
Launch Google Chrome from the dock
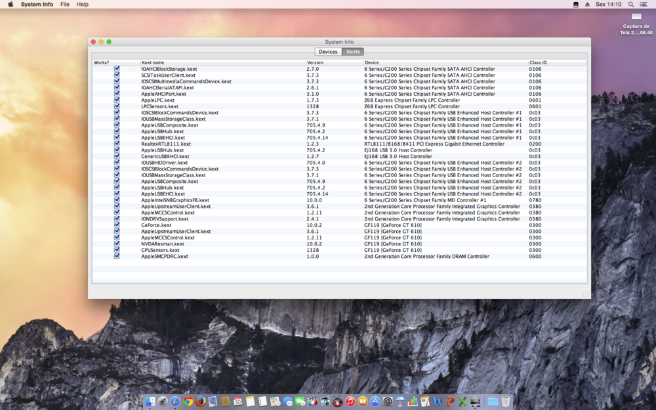tap(188, 401)
